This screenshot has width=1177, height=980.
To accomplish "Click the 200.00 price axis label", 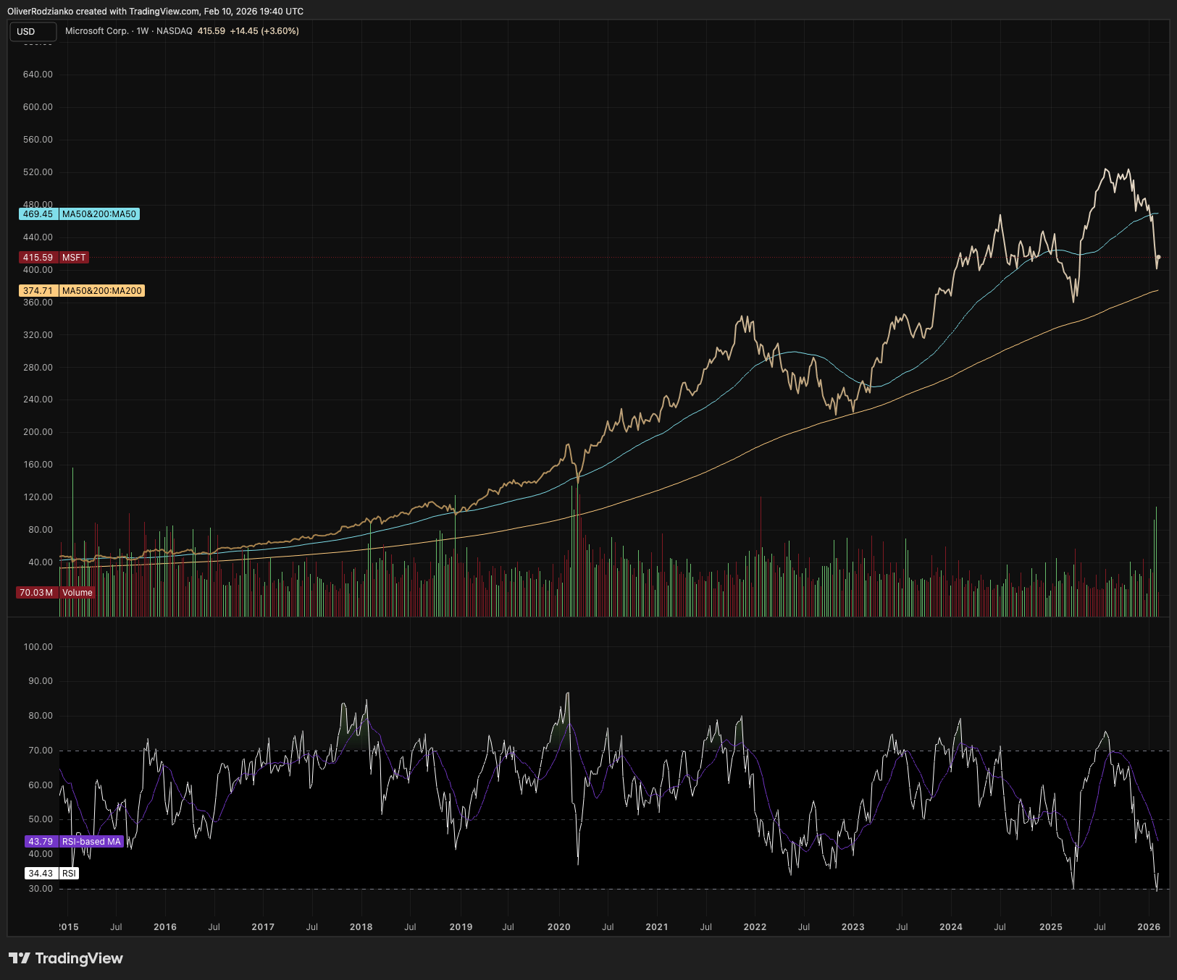I will [38, 432].
